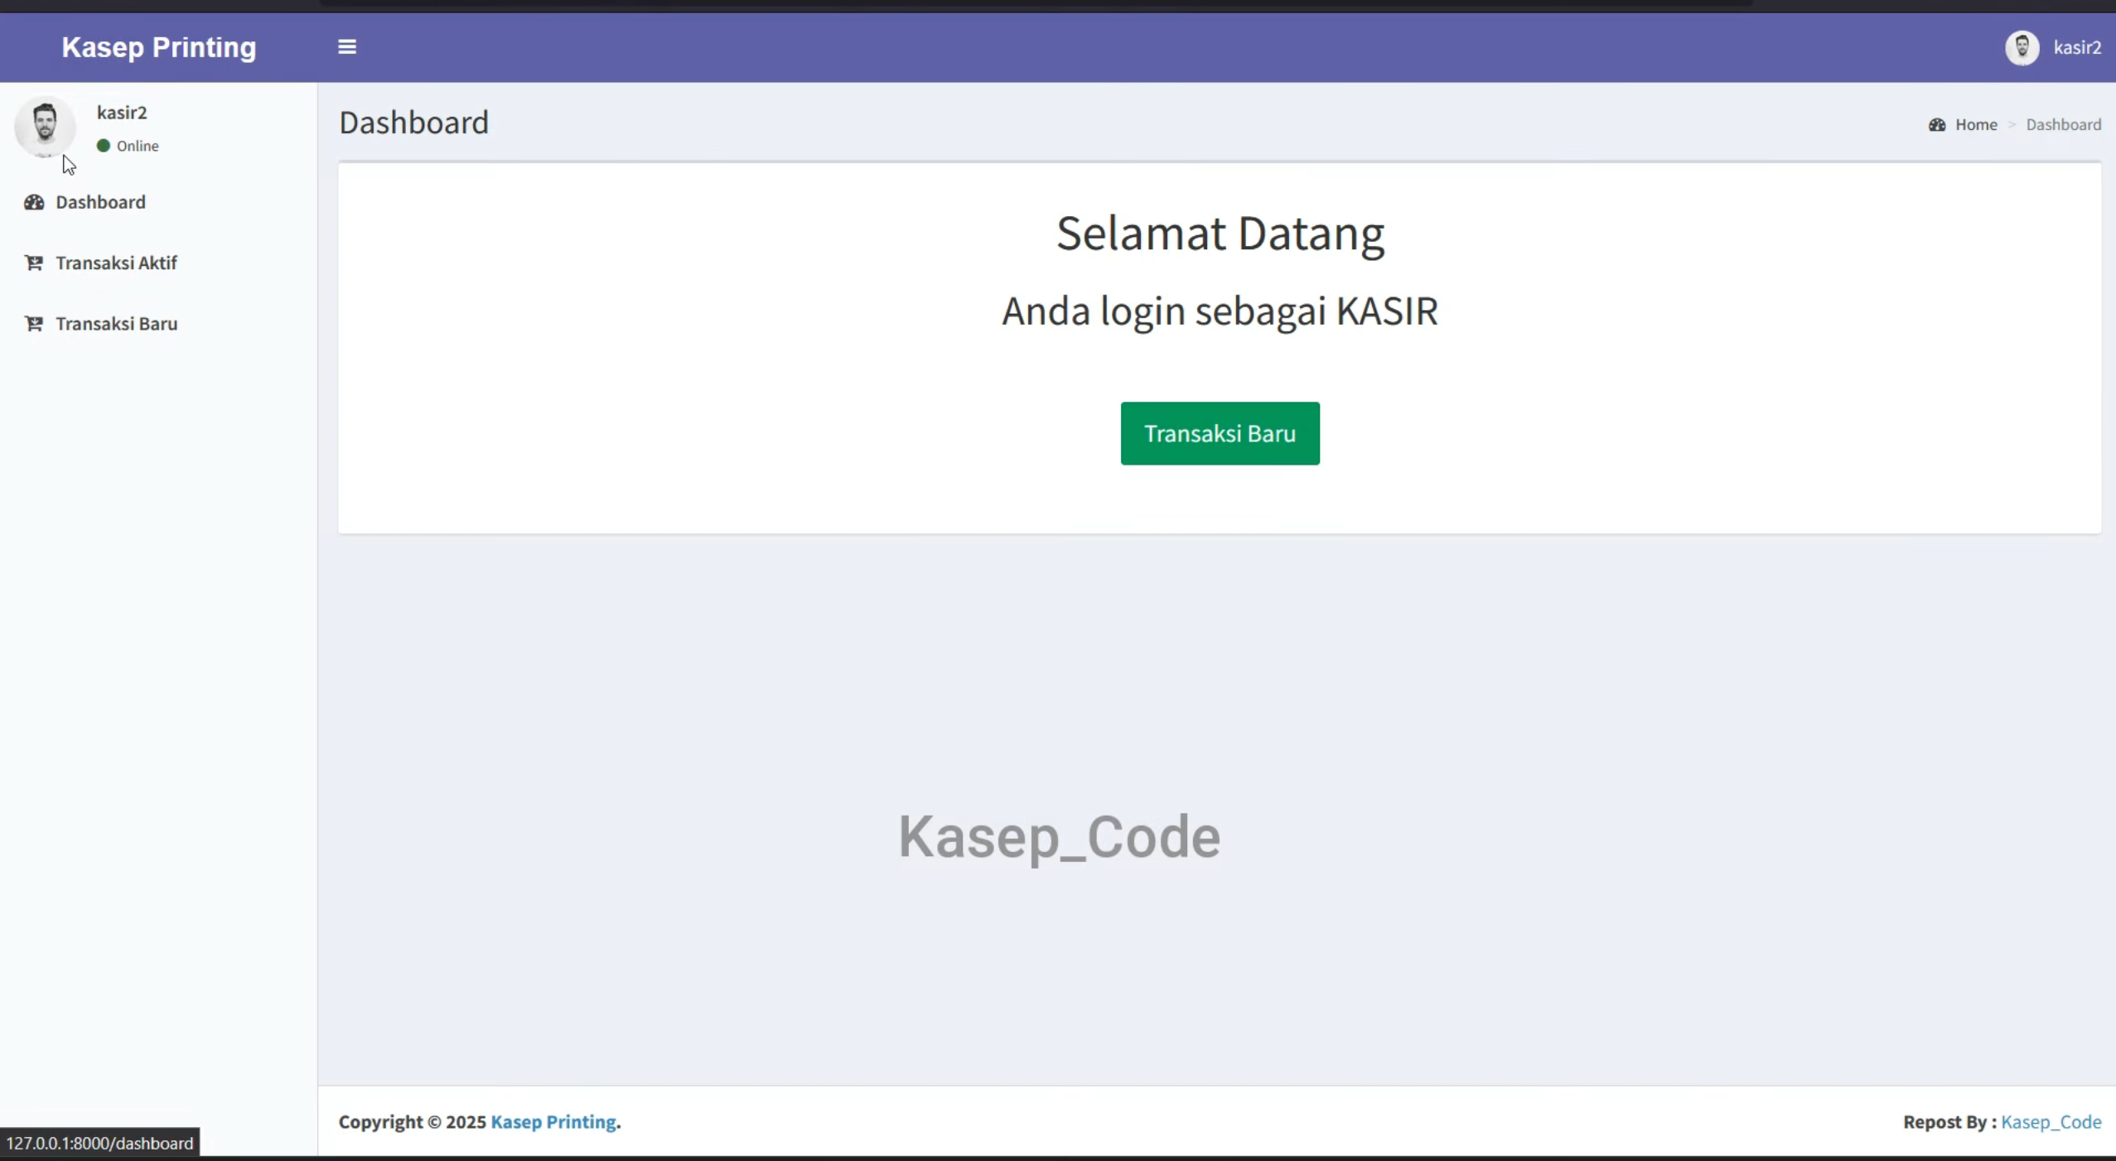Click the Kasep Printing logo in the header
Image resolution: width=2116 pixels, height=1161 pixels.
click(159, 47)
